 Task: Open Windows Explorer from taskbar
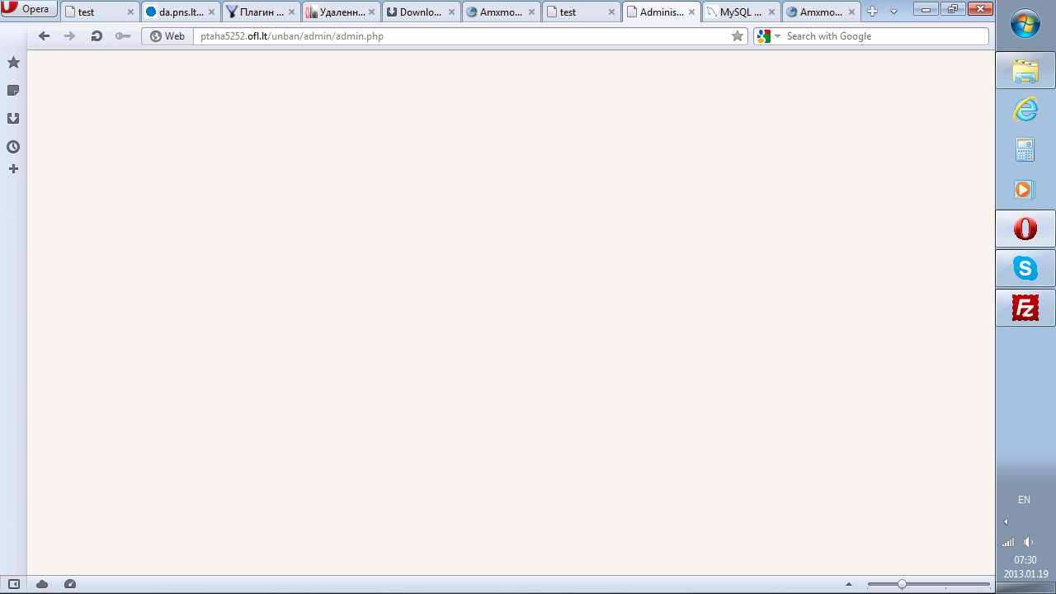(1025, 71)
